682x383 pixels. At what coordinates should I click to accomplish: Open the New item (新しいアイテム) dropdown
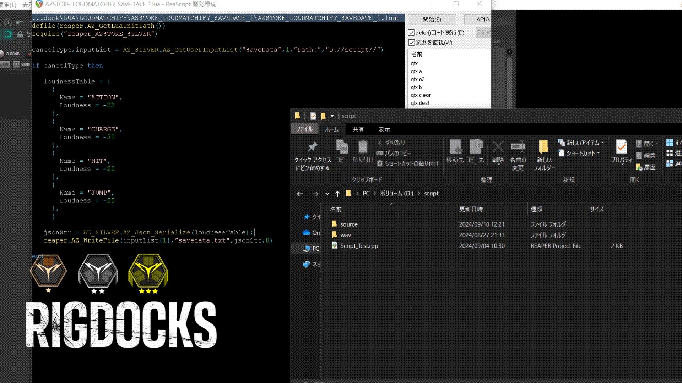[581, 143]
